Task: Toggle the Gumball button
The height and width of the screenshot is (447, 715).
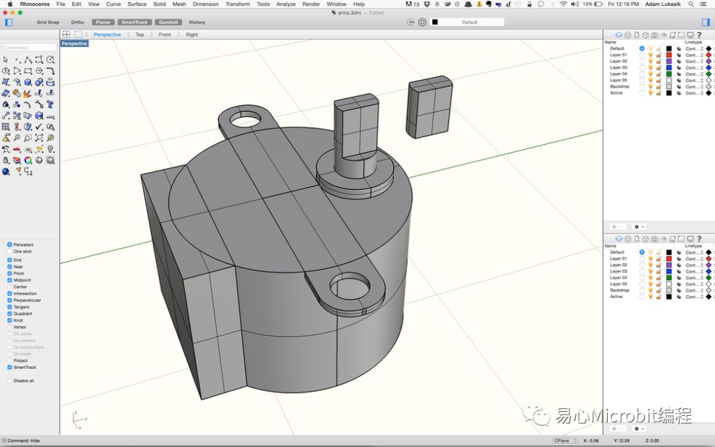Action: pos(168,22)
